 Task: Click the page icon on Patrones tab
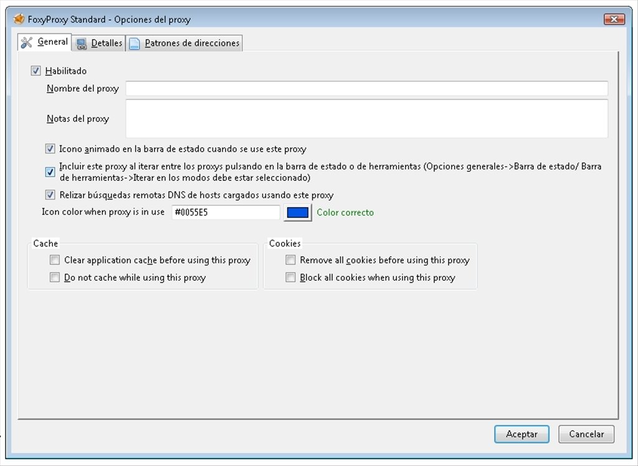coord(135,44)
